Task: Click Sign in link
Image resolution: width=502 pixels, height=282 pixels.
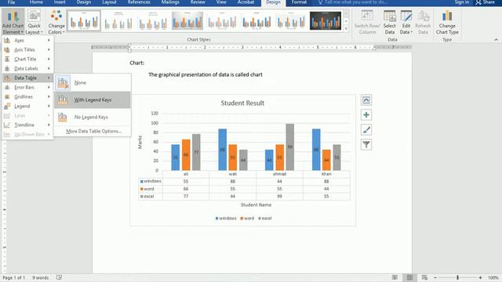Action: click(462, 2)
